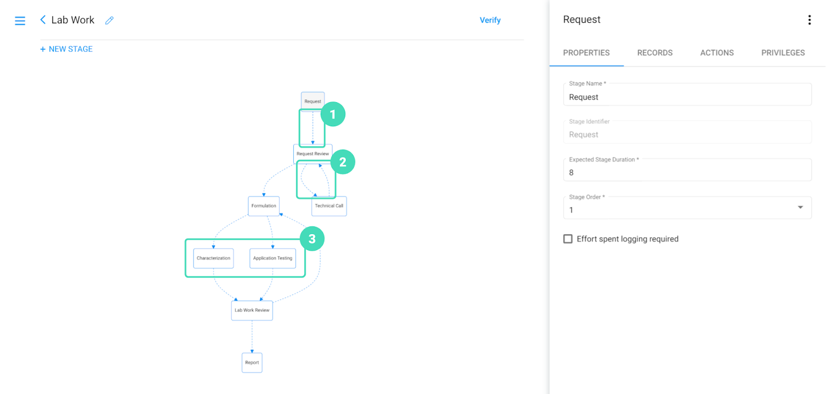Select the Request stage node

pos(313,101)
